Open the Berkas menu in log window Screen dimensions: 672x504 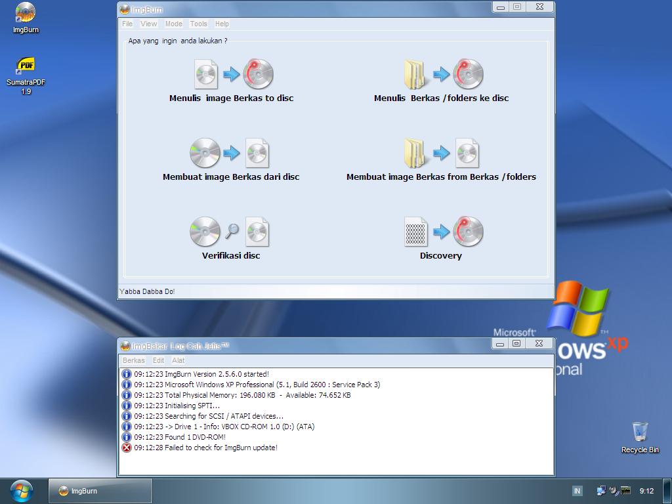134,360
